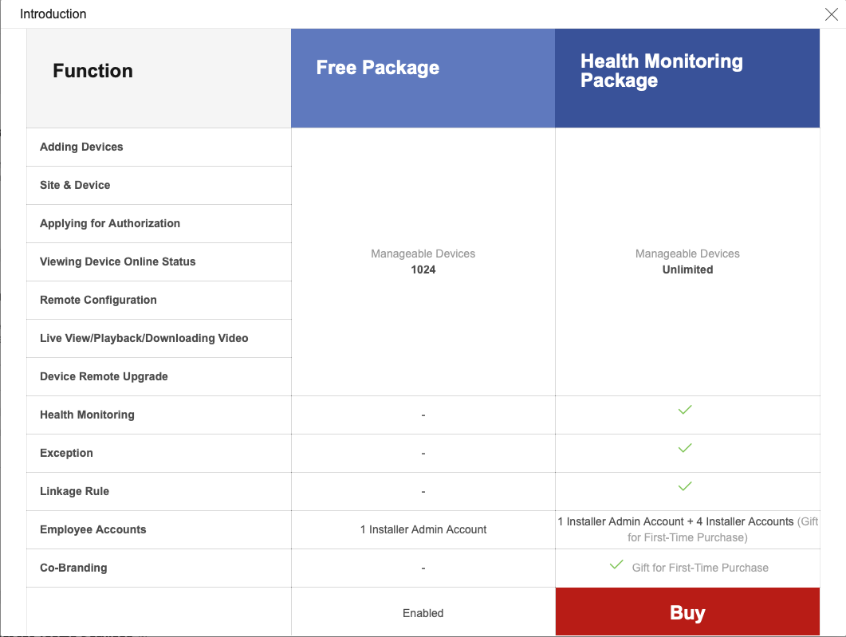Click the Exception row green checkmark

685,448
